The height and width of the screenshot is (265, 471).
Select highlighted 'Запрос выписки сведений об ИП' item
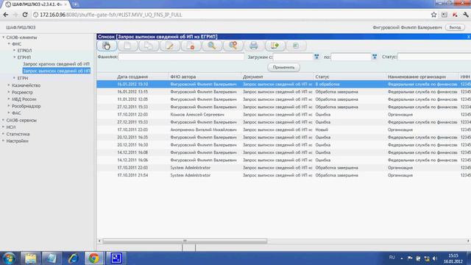click(57, 71)
